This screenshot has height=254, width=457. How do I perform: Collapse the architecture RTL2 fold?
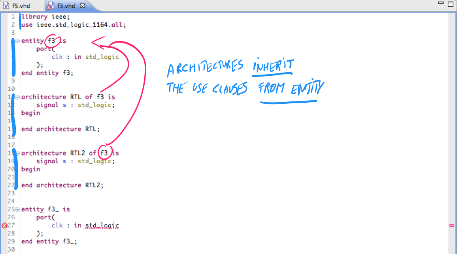(x=17, y=153)
